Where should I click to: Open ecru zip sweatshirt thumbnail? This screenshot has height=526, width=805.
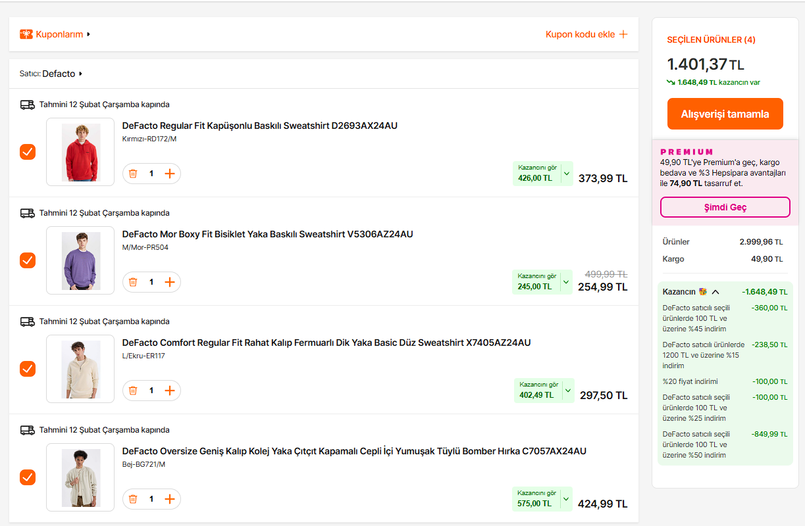(80, 369)
